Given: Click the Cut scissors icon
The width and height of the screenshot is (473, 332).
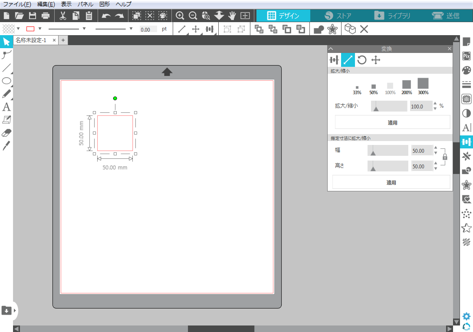Looking at the screenshot, I should [62, 16].
